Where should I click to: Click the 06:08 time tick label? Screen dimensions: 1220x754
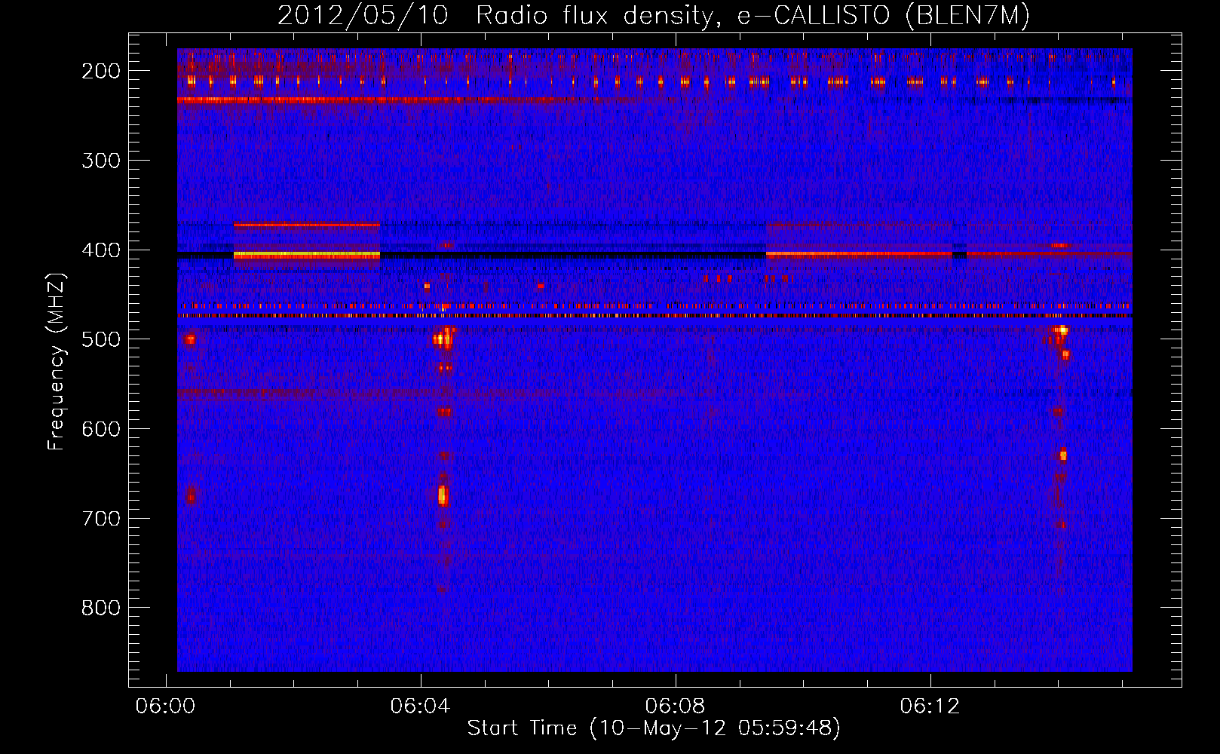675,706
